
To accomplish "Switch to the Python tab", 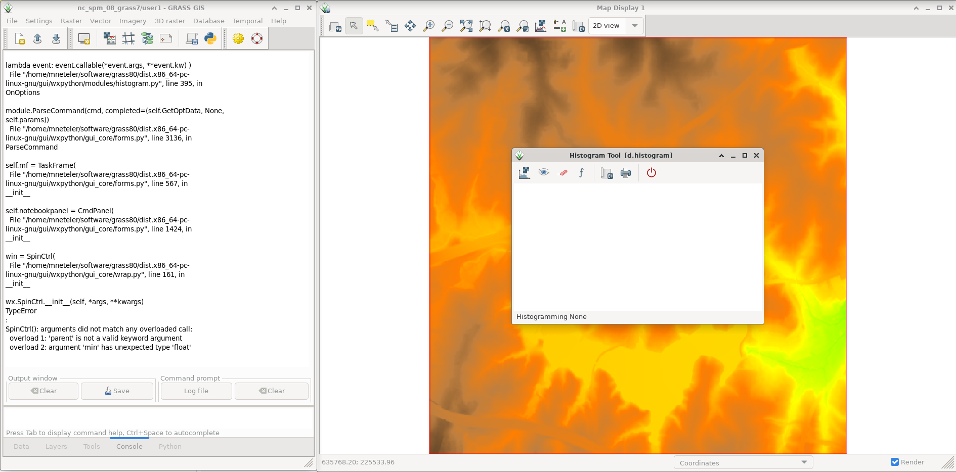I will (170, 446).
